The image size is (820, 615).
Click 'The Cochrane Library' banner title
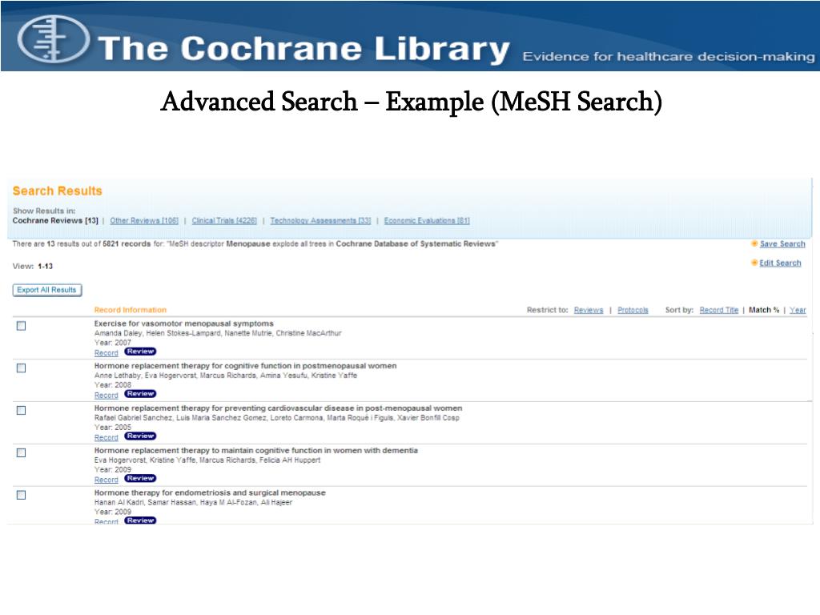[303, 48]
